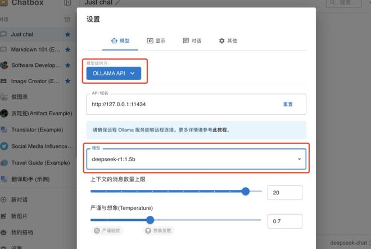This screenshot has width=371, height=249.
Task: Open the Translator (Example) conversation
Action: click(38, 130)
